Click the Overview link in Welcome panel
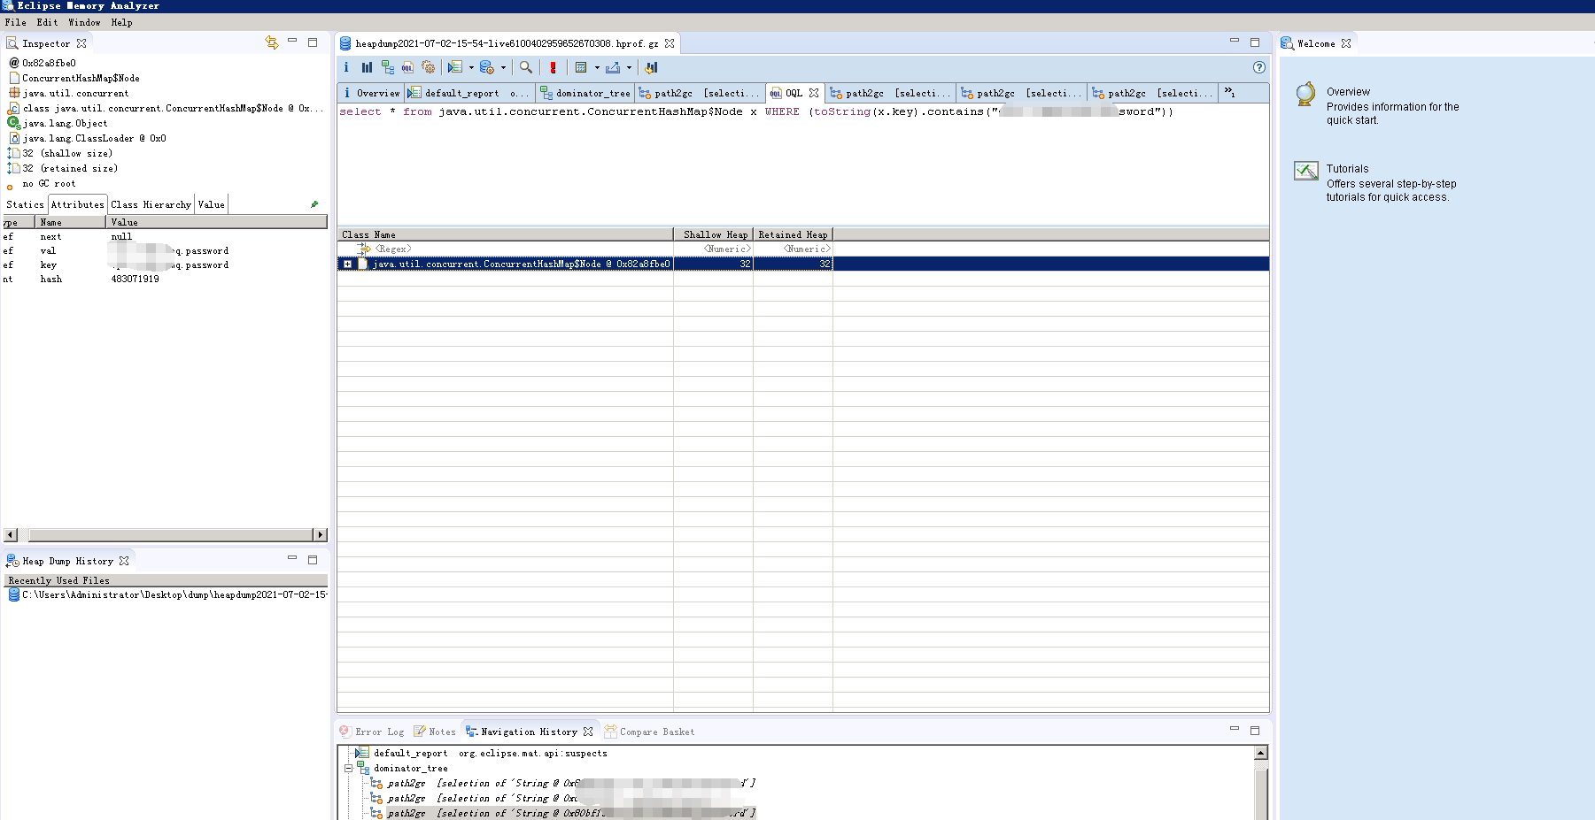 [1348, 92]
